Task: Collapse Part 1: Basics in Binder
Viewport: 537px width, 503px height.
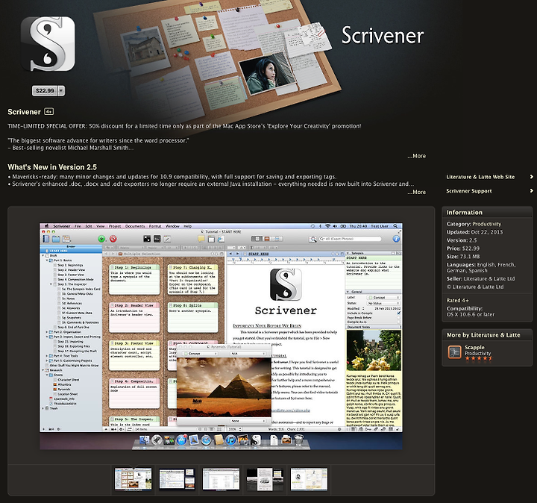Action: pos(47,260)
